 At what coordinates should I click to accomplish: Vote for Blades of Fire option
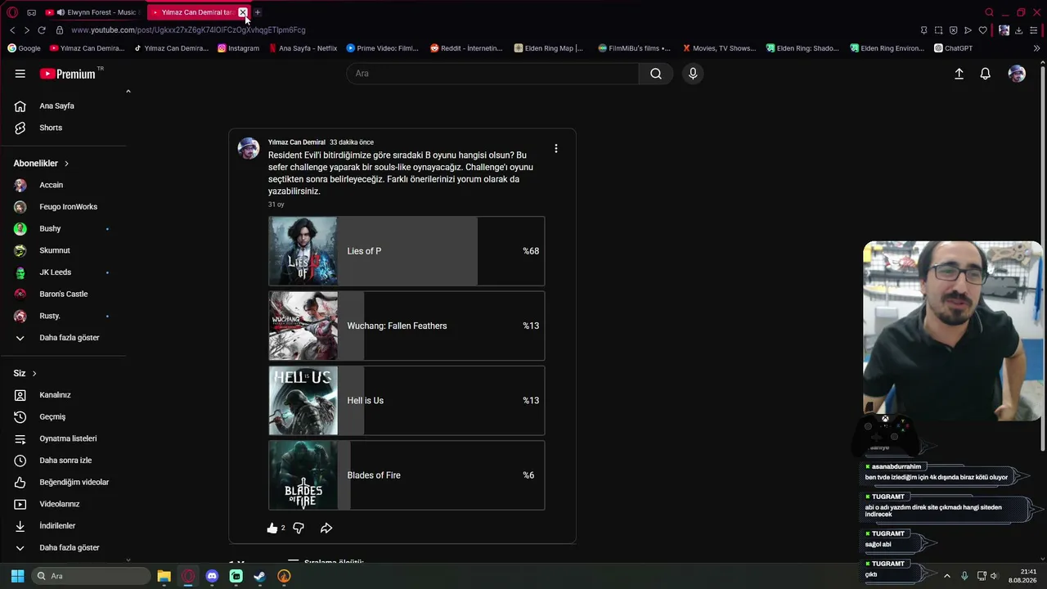407,475
